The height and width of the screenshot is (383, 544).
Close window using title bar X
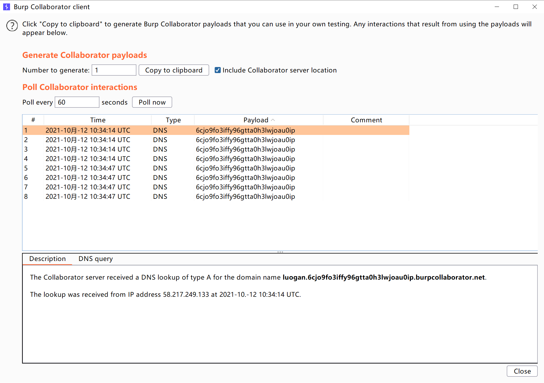pyautogui.click(x=535, y=7)
